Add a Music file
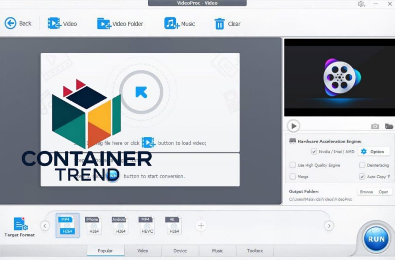This screenshot has height=260, width=395. (x=180, y=23)
